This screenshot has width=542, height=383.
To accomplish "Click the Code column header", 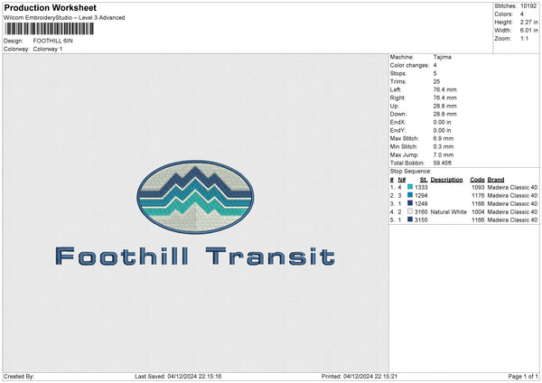I will 477,179.
